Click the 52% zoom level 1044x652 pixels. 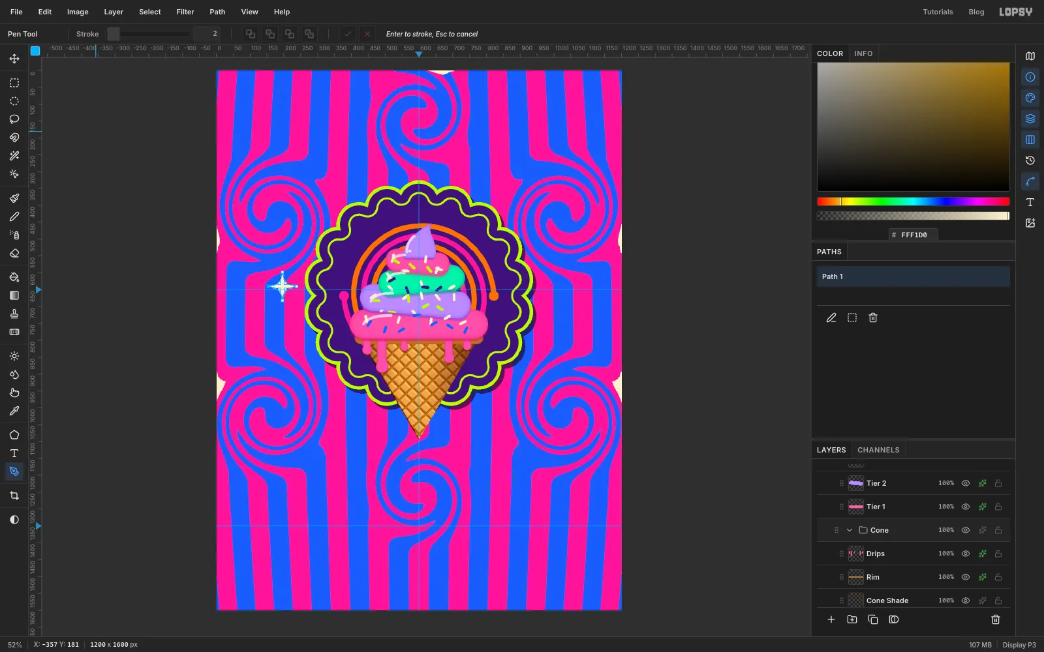coord(15,645)
